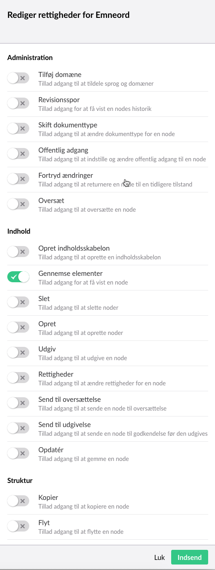This screenshot has height=570, width=215.
Task: Enable the Tilføj domæne permission toggle
Action: [18, 78]
